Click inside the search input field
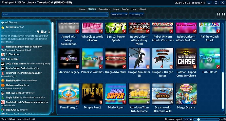This screenshot has width=226, height=121. (x=54, y=14)
